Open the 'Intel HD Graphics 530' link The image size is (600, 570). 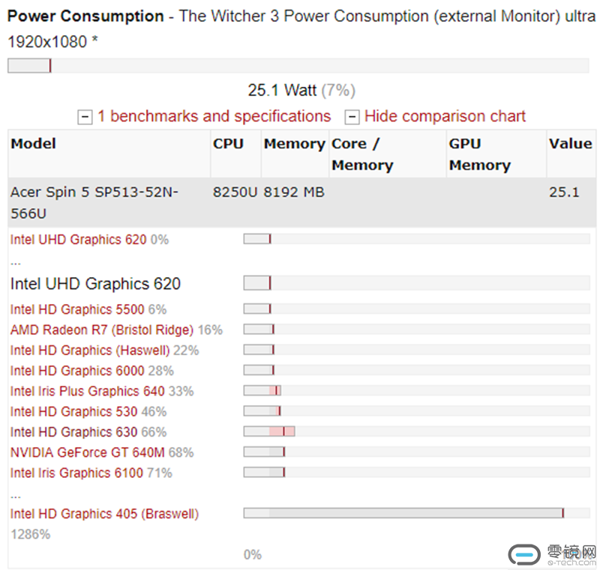tap(73, 411)
